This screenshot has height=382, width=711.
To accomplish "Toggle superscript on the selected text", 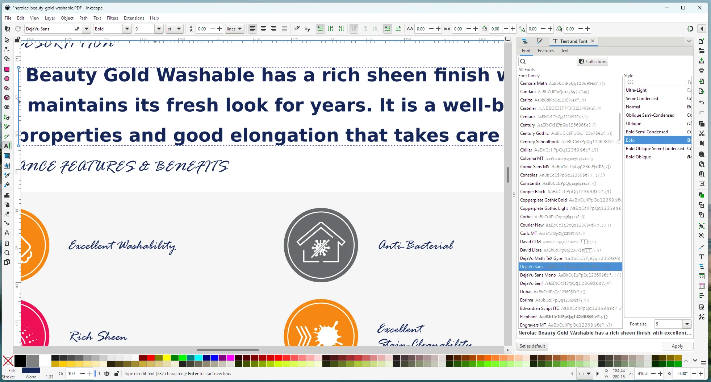I will pyautogui.click(x=297, y=29).
